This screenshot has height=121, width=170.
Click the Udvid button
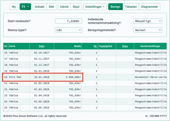pyautogui.click(x=64, y=7)
